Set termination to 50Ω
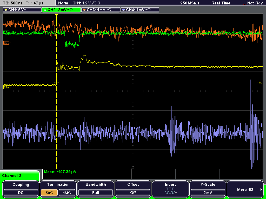This screenshot has height=199, width=266. [x=49, y=193]
